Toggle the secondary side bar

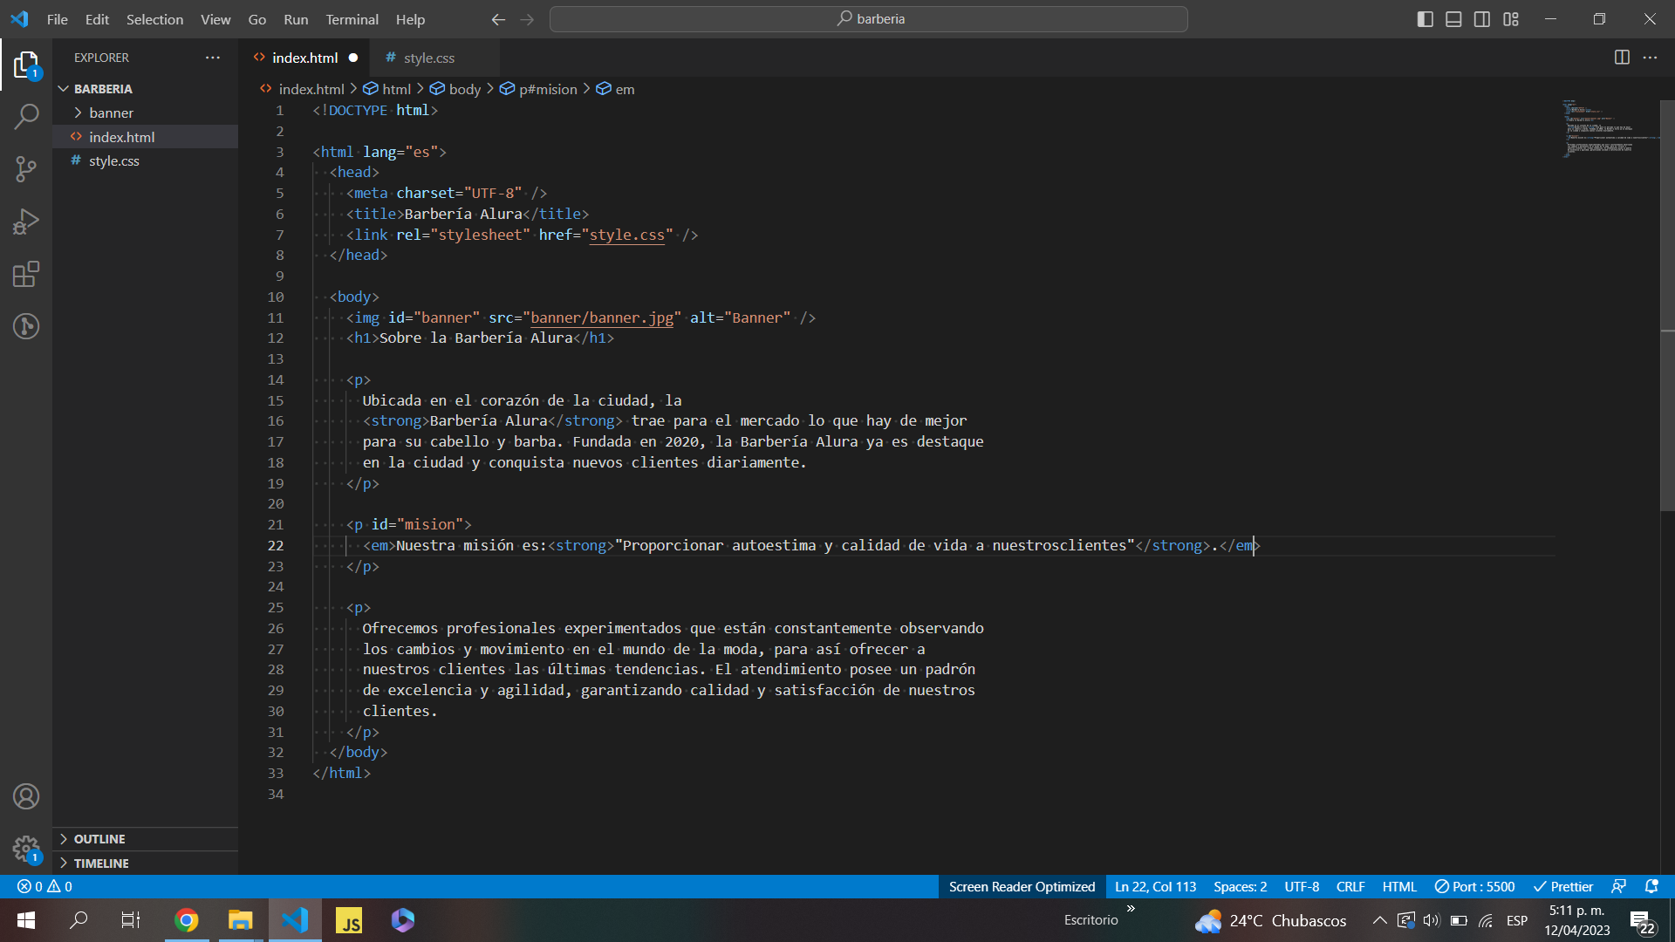click(x=1482, y=19)
